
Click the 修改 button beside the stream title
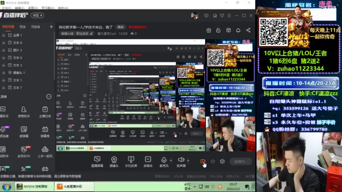pos(121,27)
